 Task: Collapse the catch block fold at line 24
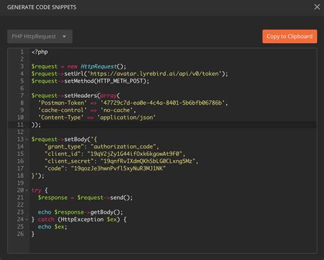pos(27,220)
